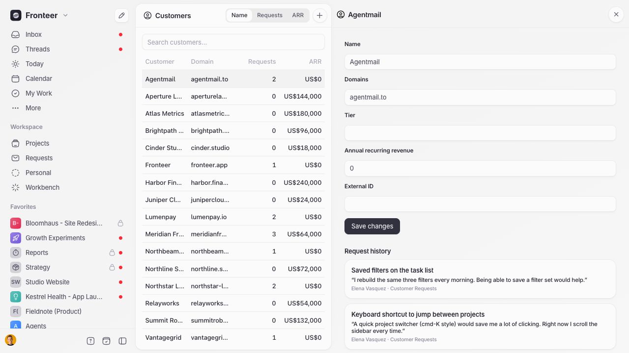Open Requests in the Workspace section
629x353 pixels.
pyautogui.click(x=67, y=158)
